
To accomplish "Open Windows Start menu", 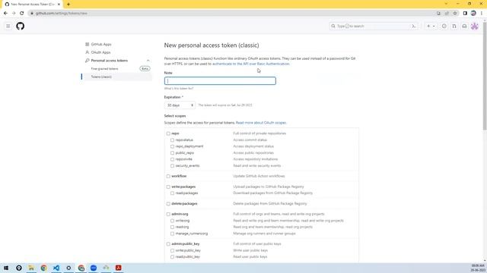I will click(6, 268).
